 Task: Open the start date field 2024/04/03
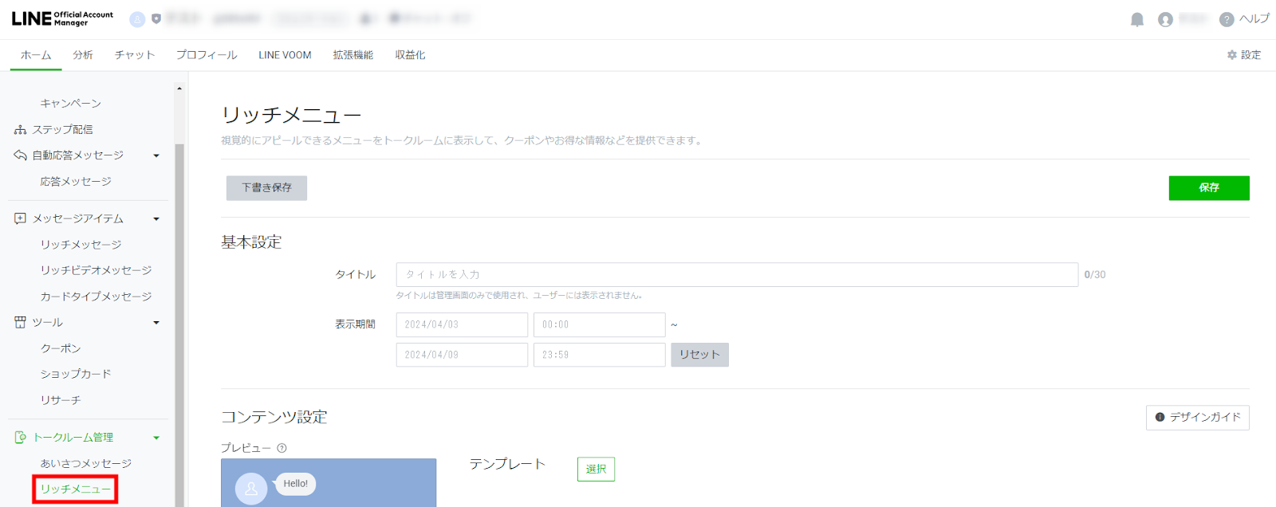(462, 324)
